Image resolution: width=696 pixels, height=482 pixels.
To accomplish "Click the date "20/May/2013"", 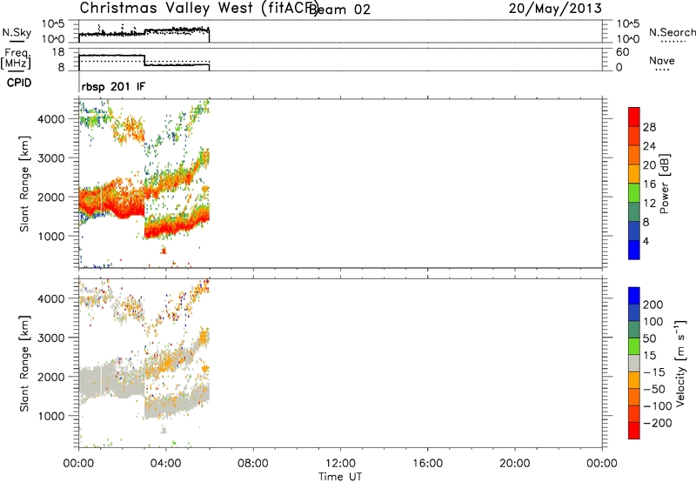I will pyautogui.click(x=555, y=9).
